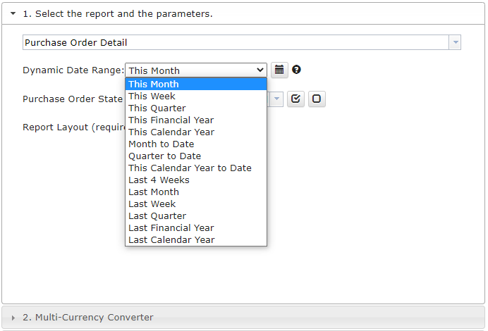Choose This Quarter date range option

(x=196, y=108)
